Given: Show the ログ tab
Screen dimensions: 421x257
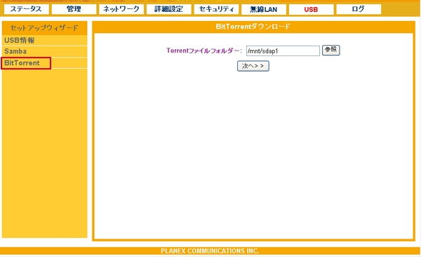Looking at the screenshot, I should pos(359,9).
